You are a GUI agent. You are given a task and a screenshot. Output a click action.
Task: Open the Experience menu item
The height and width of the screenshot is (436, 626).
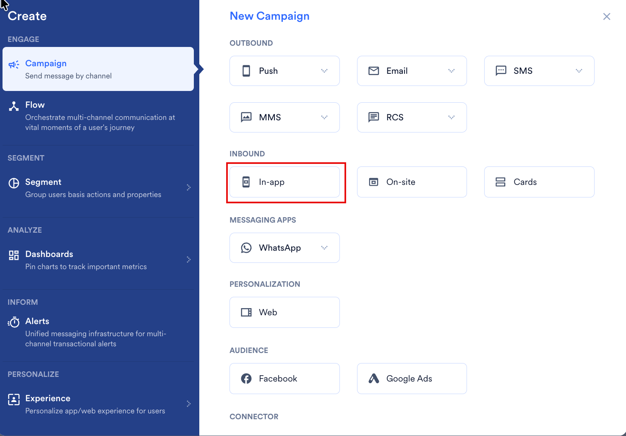pyautogui.click(x=98, y=404)
